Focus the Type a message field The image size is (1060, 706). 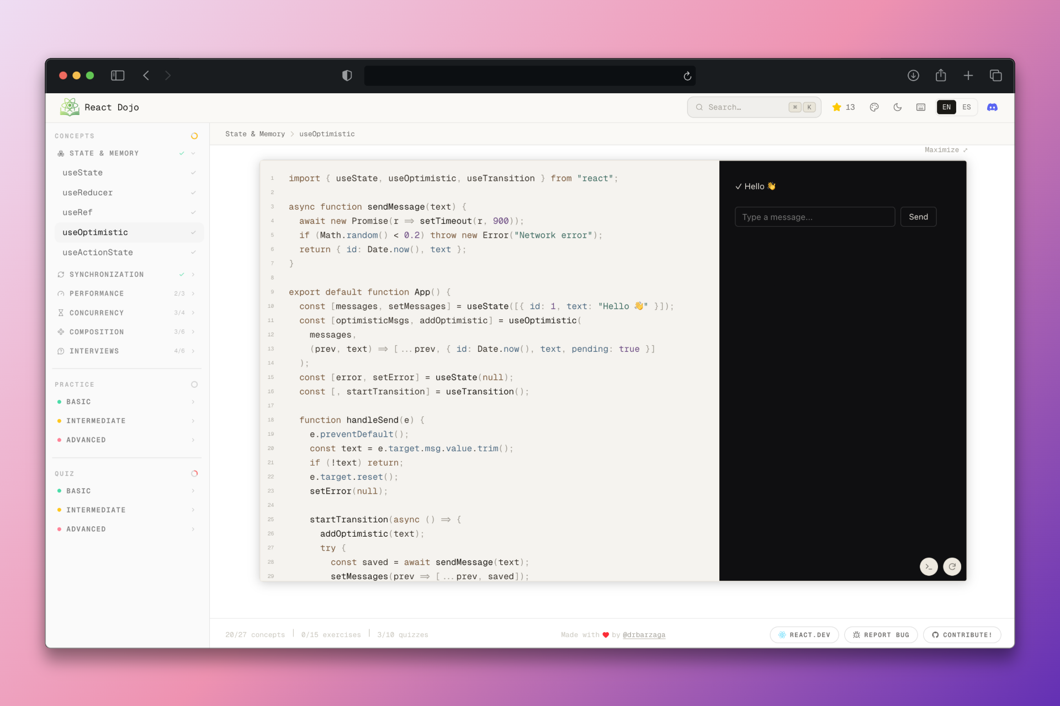pos(815,217)
